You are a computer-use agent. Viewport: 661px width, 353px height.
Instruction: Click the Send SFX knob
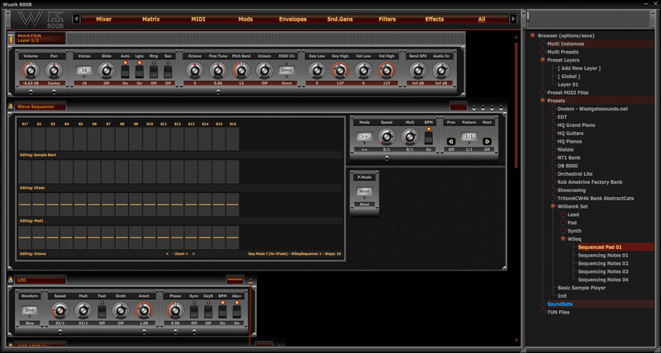pos(418,71)
